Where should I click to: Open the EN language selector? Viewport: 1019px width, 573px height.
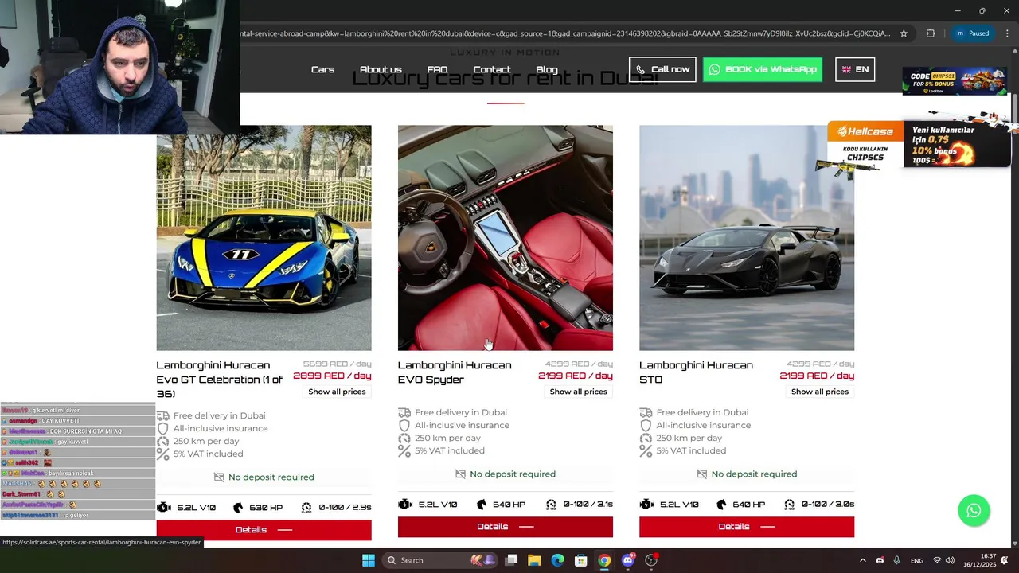(855, 69)
